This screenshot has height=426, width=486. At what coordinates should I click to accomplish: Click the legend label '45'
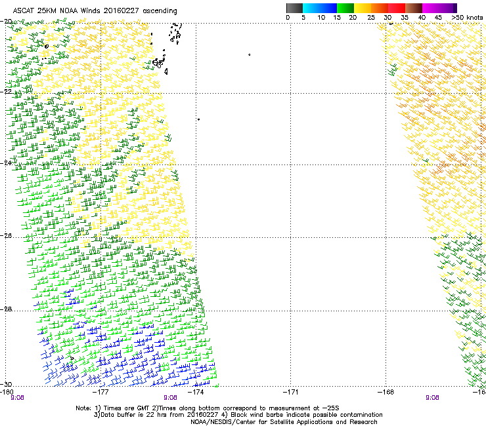[x=438, y=18]
